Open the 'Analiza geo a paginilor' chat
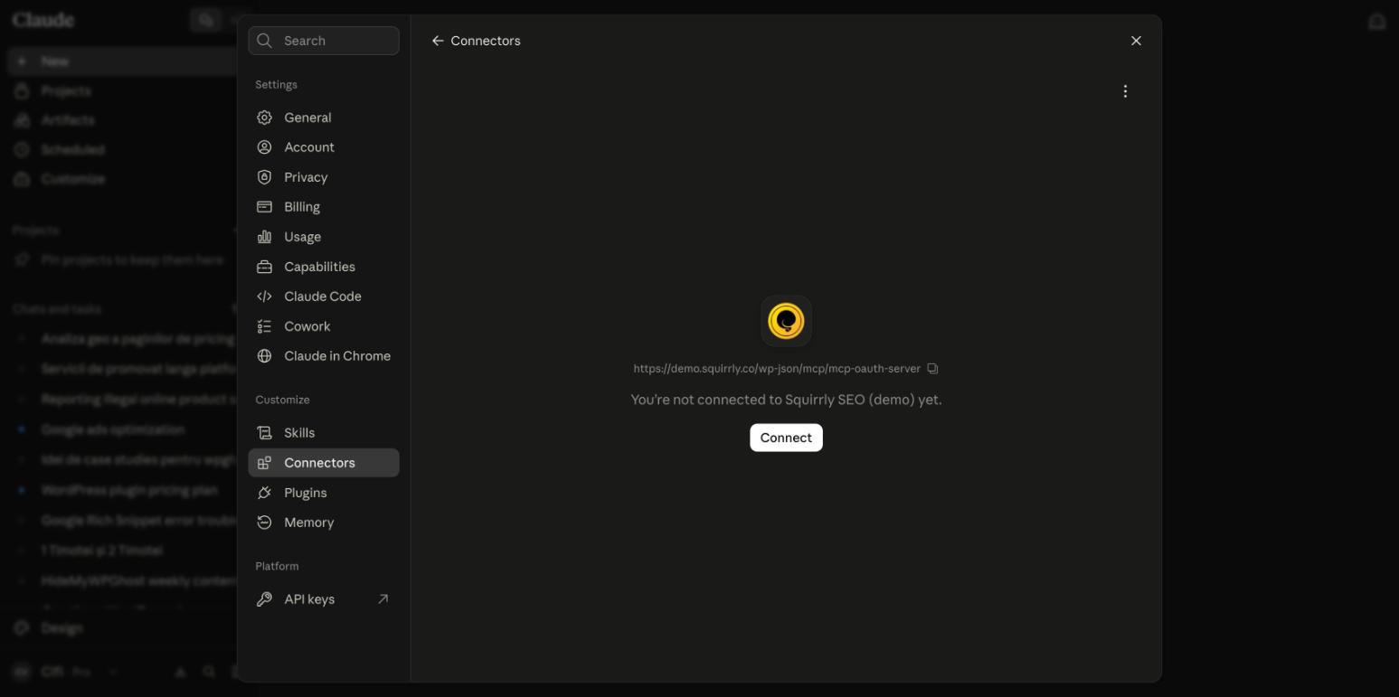 (137, 339)
